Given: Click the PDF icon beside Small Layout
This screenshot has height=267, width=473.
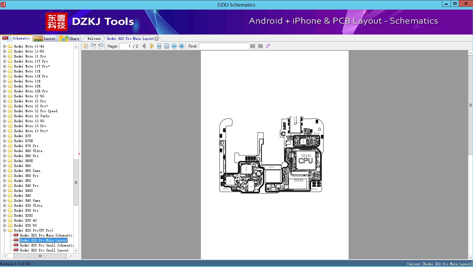Looking at the screenshot, I should [16, 250].
